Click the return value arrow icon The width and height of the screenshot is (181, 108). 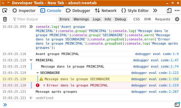(x=31, y=98)
